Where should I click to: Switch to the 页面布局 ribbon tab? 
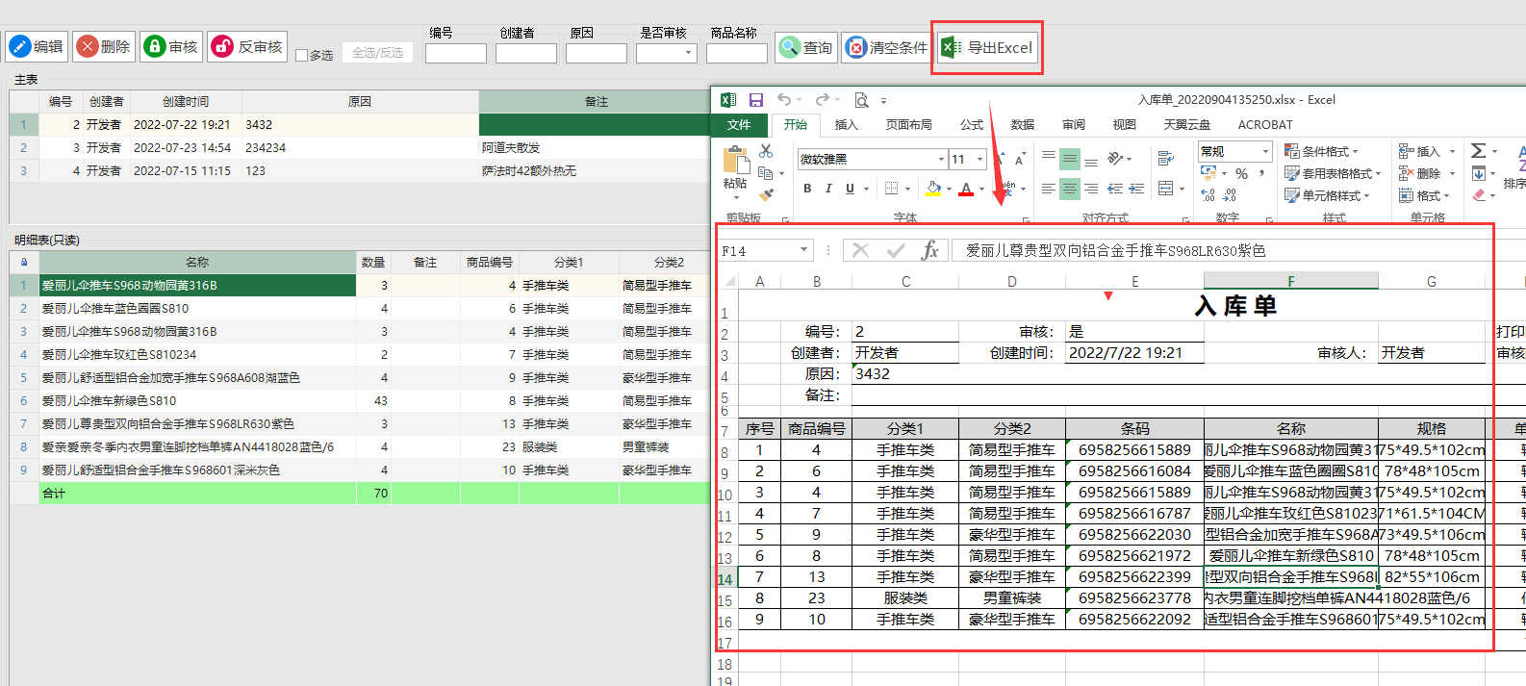[x=909, y=125]
